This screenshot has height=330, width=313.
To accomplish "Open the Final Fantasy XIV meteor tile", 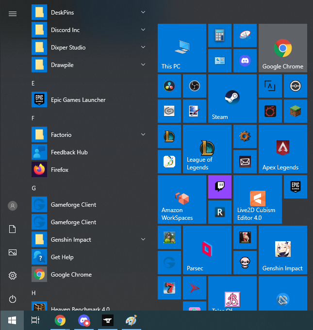I will (270, 111).
